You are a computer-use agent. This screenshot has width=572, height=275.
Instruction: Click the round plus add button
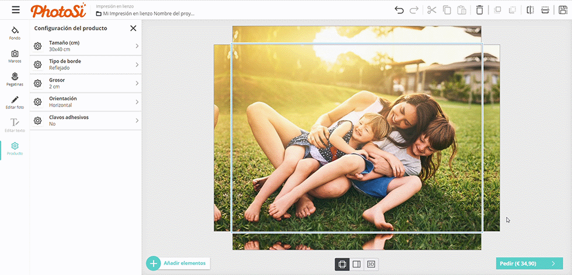tap(153, 263)
